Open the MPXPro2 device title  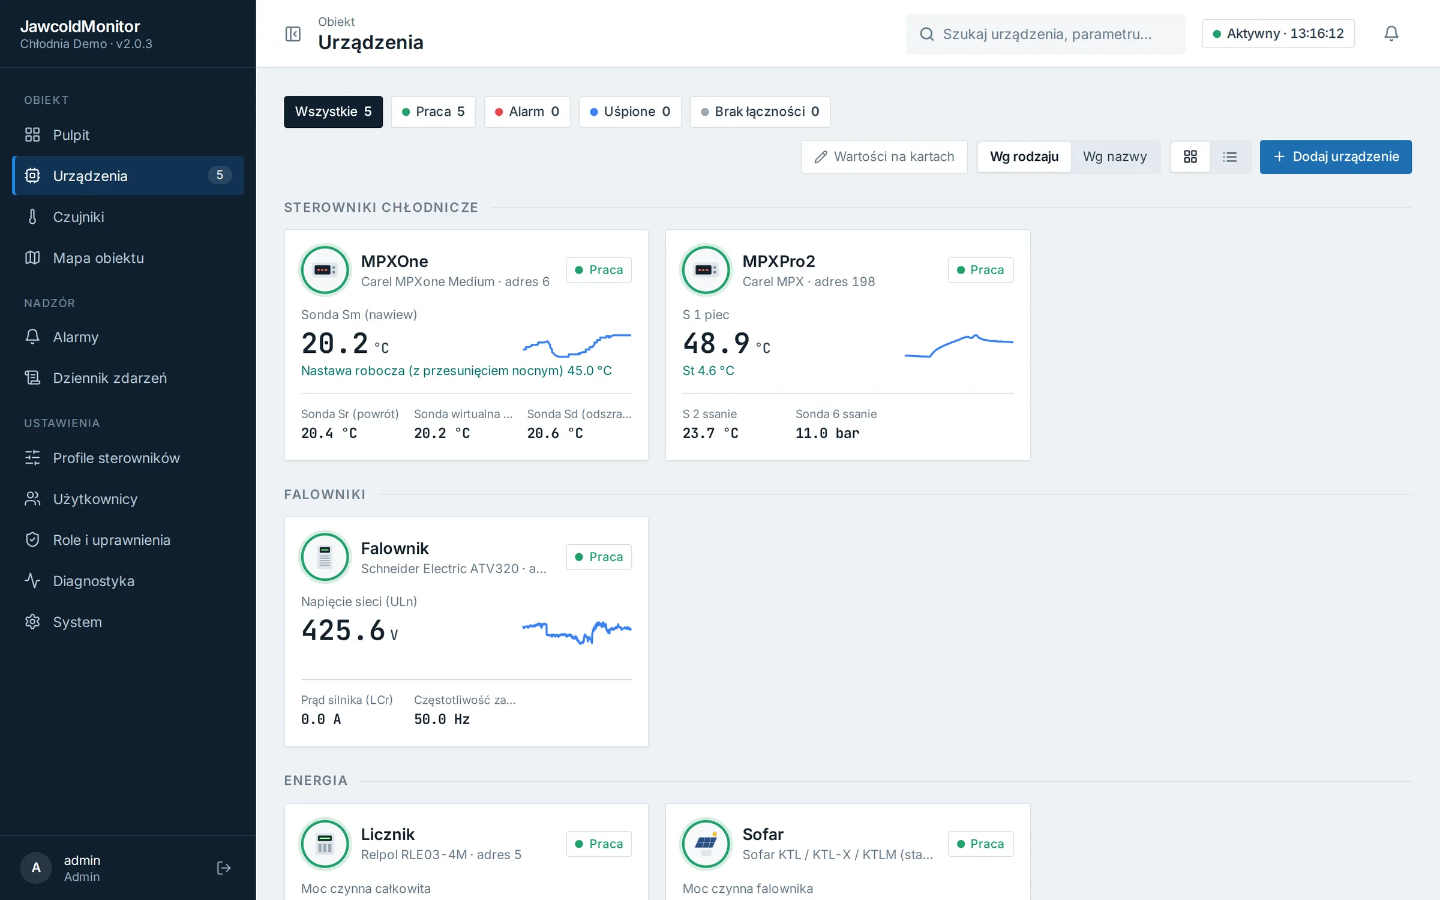point(779,261)
